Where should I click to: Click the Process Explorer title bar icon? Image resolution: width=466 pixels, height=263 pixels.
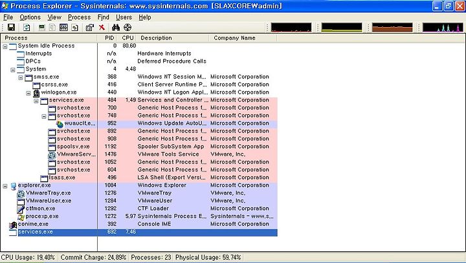[5, 6]
